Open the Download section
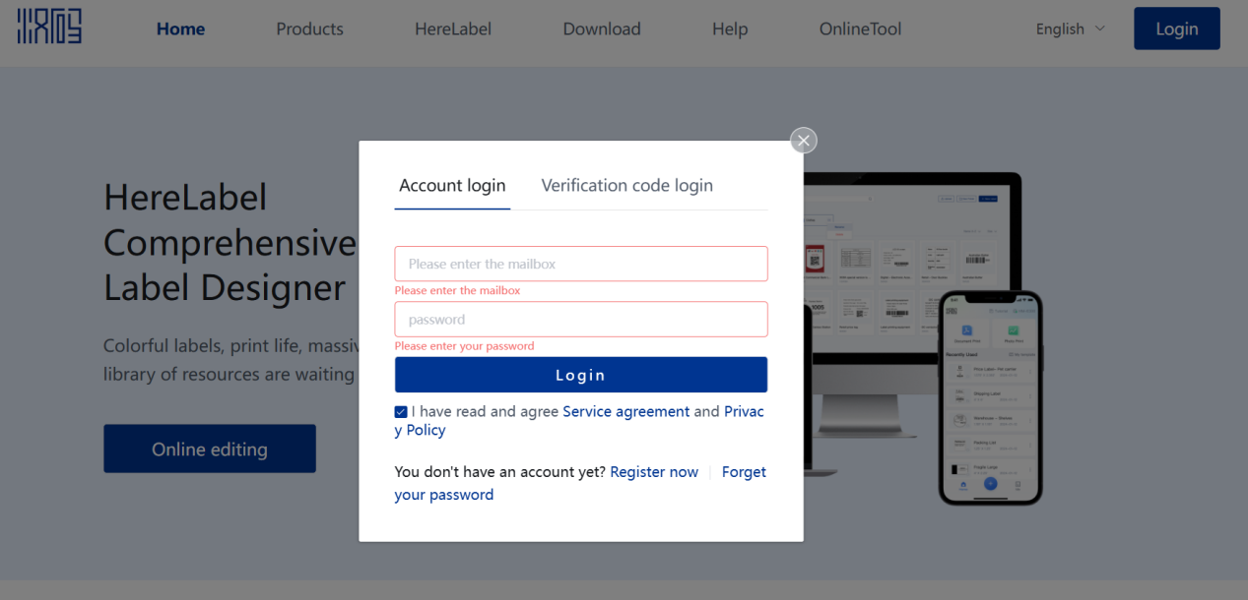Image resolution: width=1248 pixels, height=600 pixels. (x=602, y=29)
